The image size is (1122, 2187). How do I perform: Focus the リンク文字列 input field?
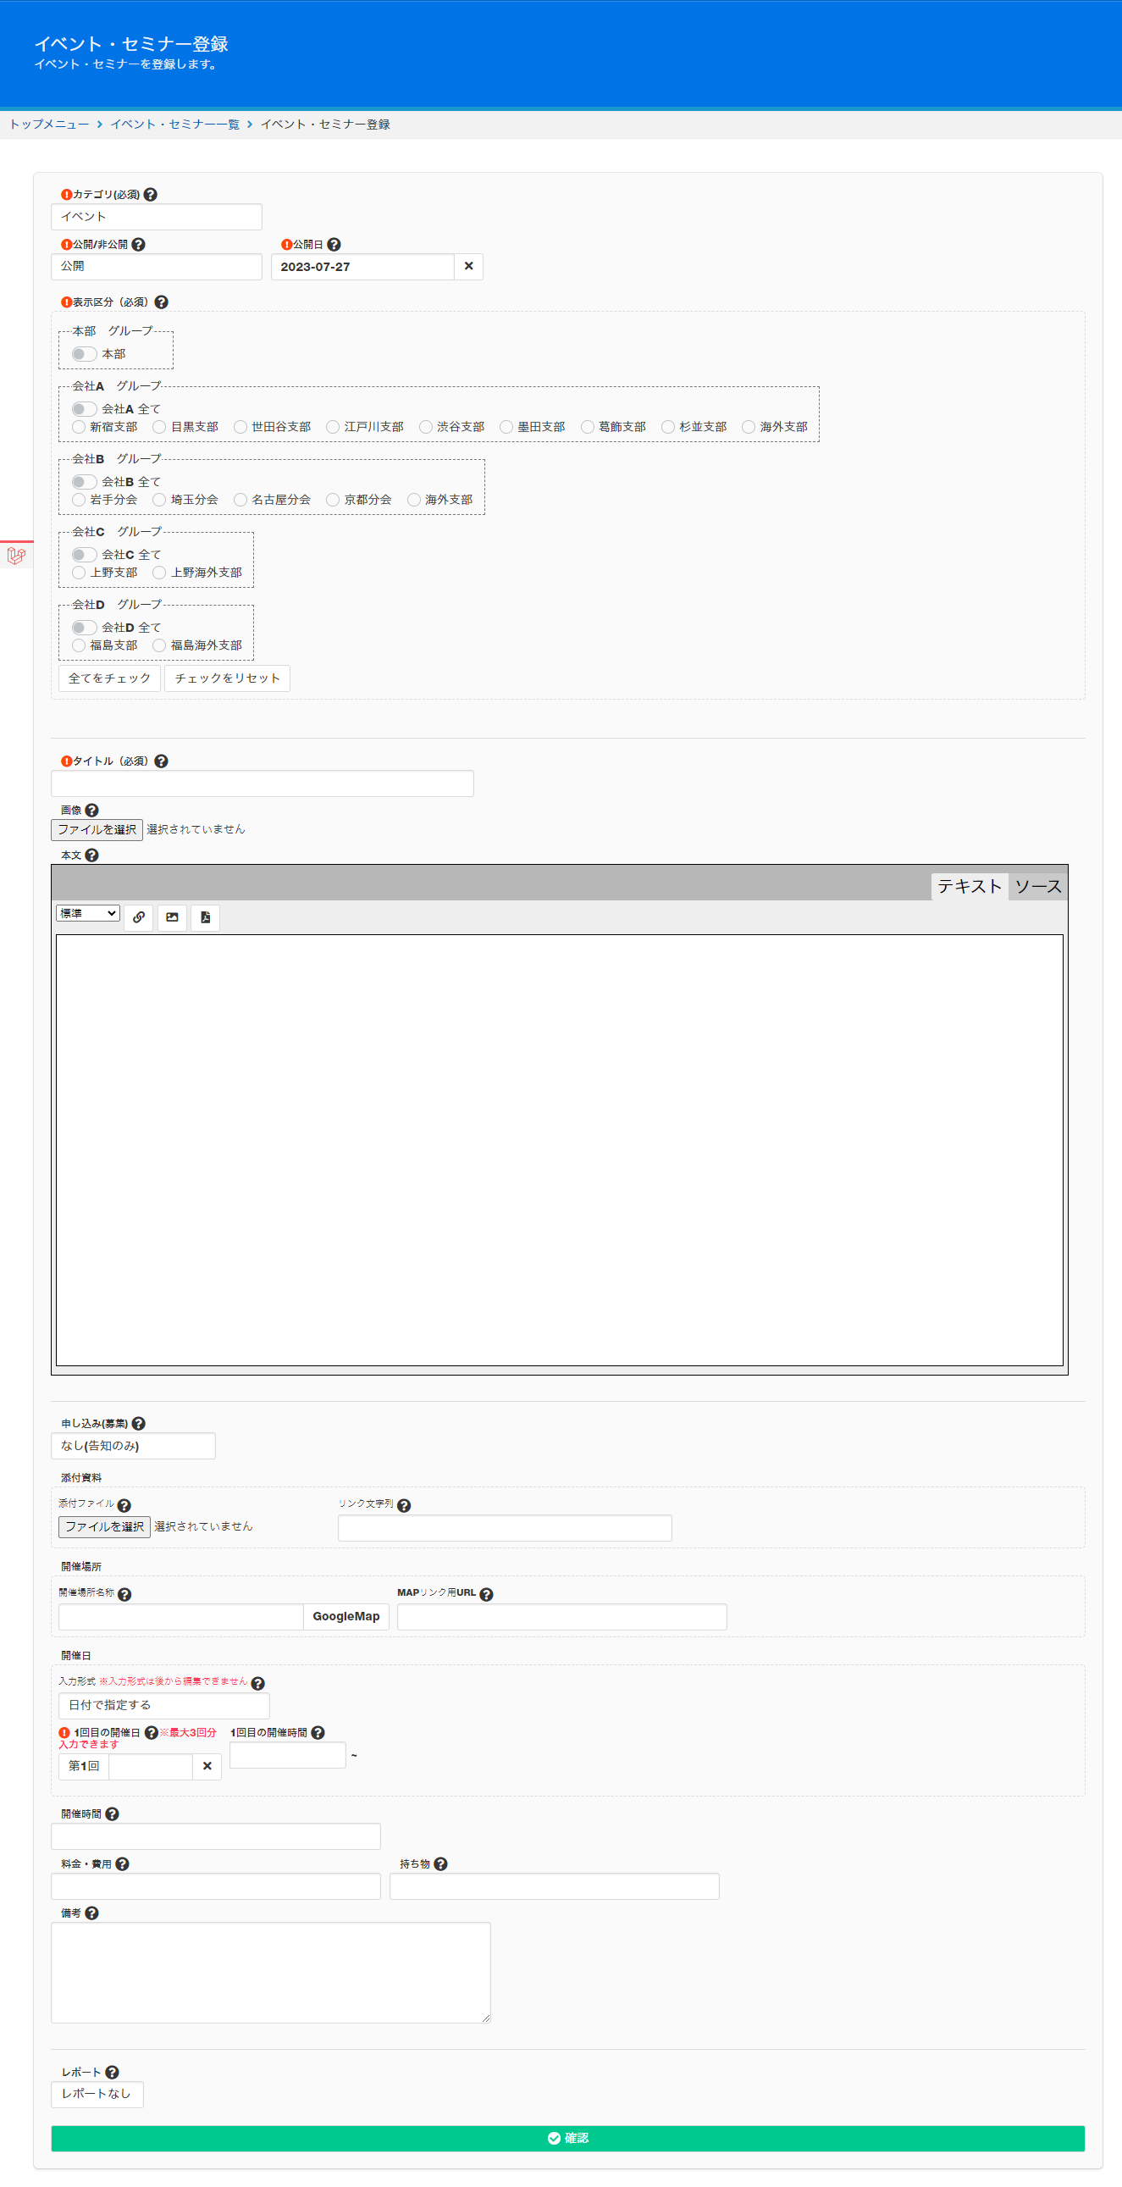pyautogui.click(x=505, y=1528)
